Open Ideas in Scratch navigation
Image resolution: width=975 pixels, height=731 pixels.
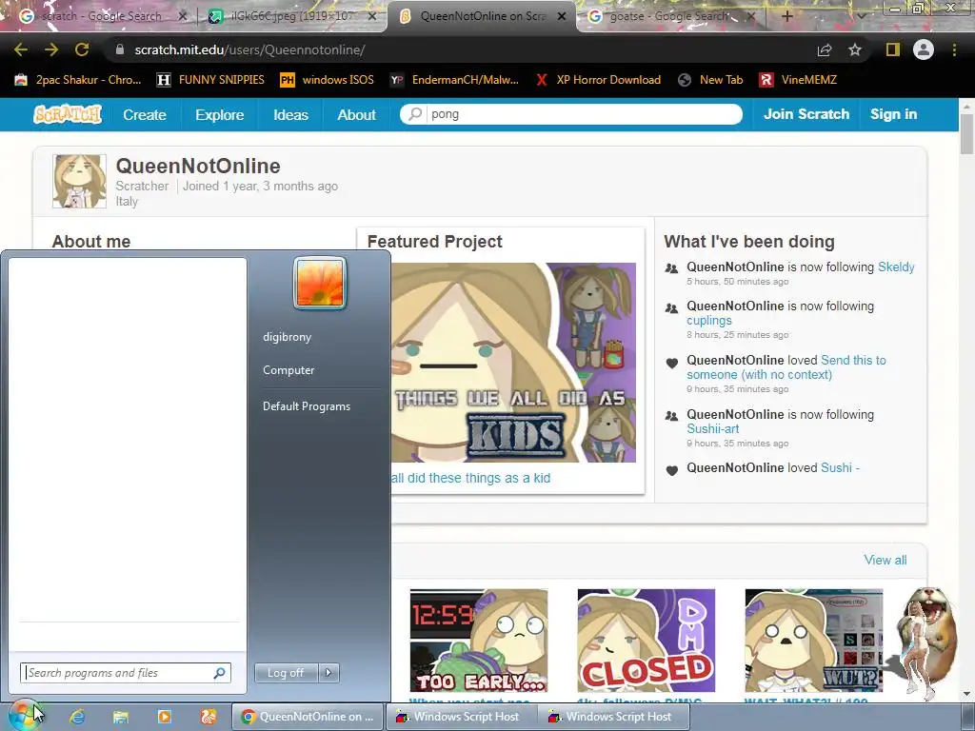click(290, 114)
